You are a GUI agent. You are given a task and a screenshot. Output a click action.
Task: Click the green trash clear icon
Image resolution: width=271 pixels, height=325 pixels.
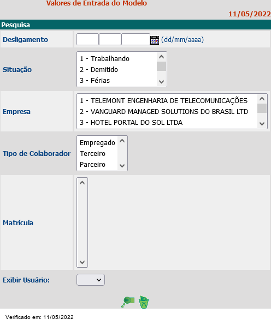point(144,302)
